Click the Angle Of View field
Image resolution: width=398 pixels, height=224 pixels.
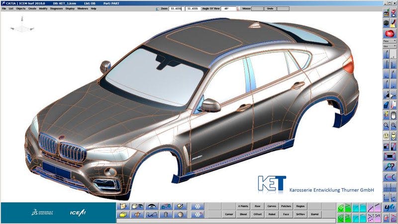[229, 8]
